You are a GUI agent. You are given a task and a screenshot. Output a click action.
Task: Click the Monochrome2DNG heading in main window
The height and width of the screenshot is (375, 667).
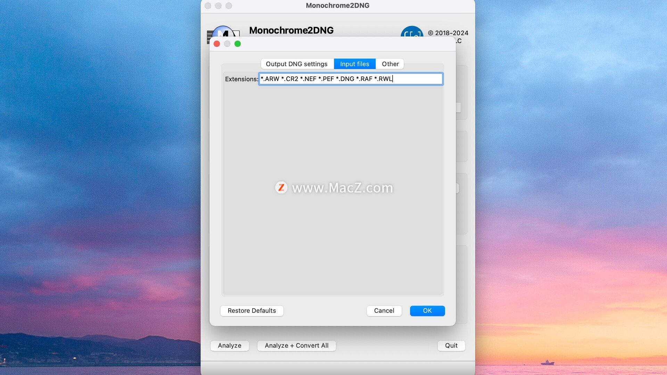click(291, 31)
